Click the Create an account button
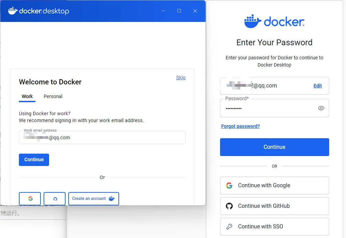This screenshot has height=238, width=346. tap(94, 199)
